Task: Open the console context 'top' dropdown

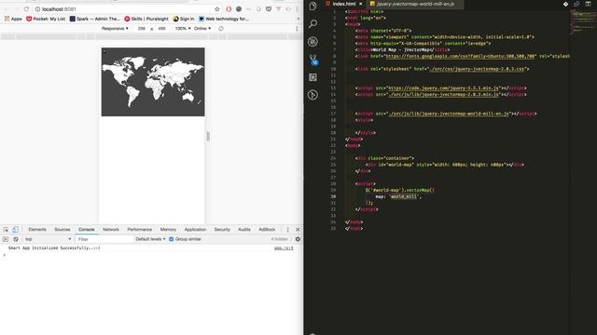Action: 48,239
